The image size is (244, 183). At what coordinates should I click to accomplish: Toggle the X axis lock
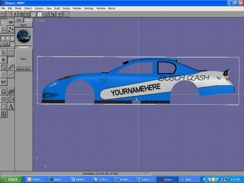click(3, 38)
